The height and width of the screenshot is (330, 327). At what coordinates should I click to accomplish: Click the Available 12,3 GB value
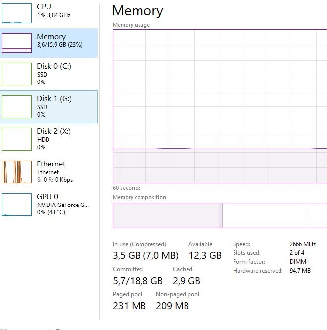(205, 255)
